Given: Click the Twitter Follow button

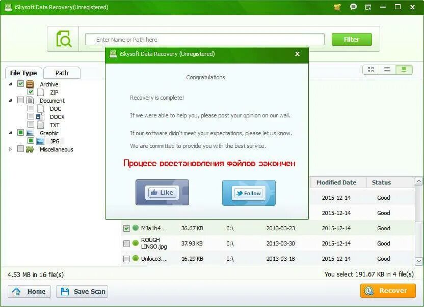Looking at the screenshot, I should [x=249, y=193].
